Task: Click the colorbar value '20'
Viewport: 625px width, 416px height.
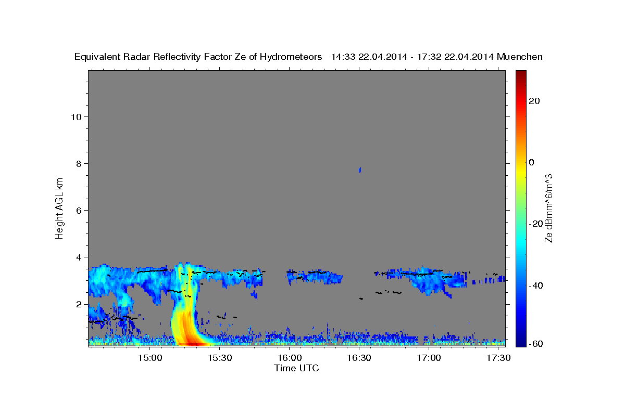Action: point(534,101)
